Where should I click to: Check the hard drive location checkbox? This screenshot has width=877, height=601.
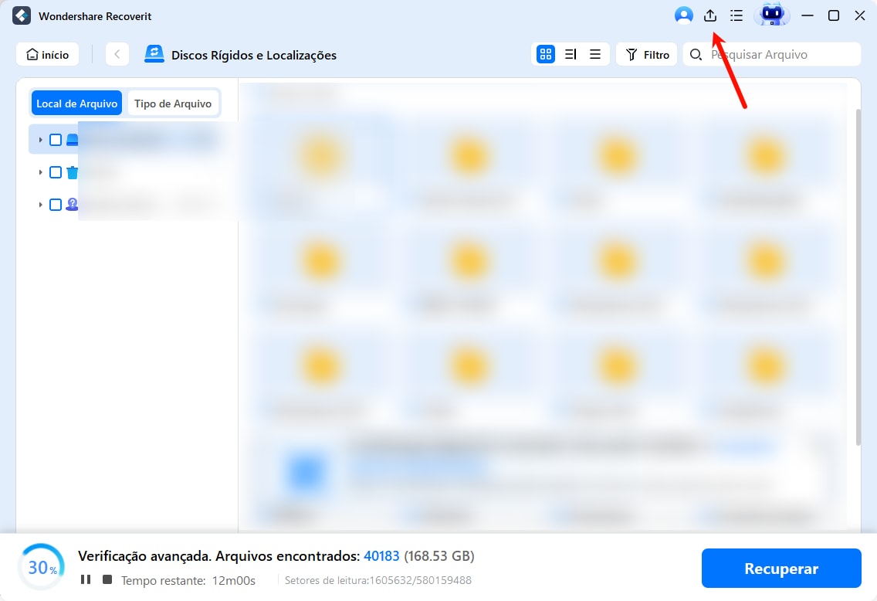56,140
